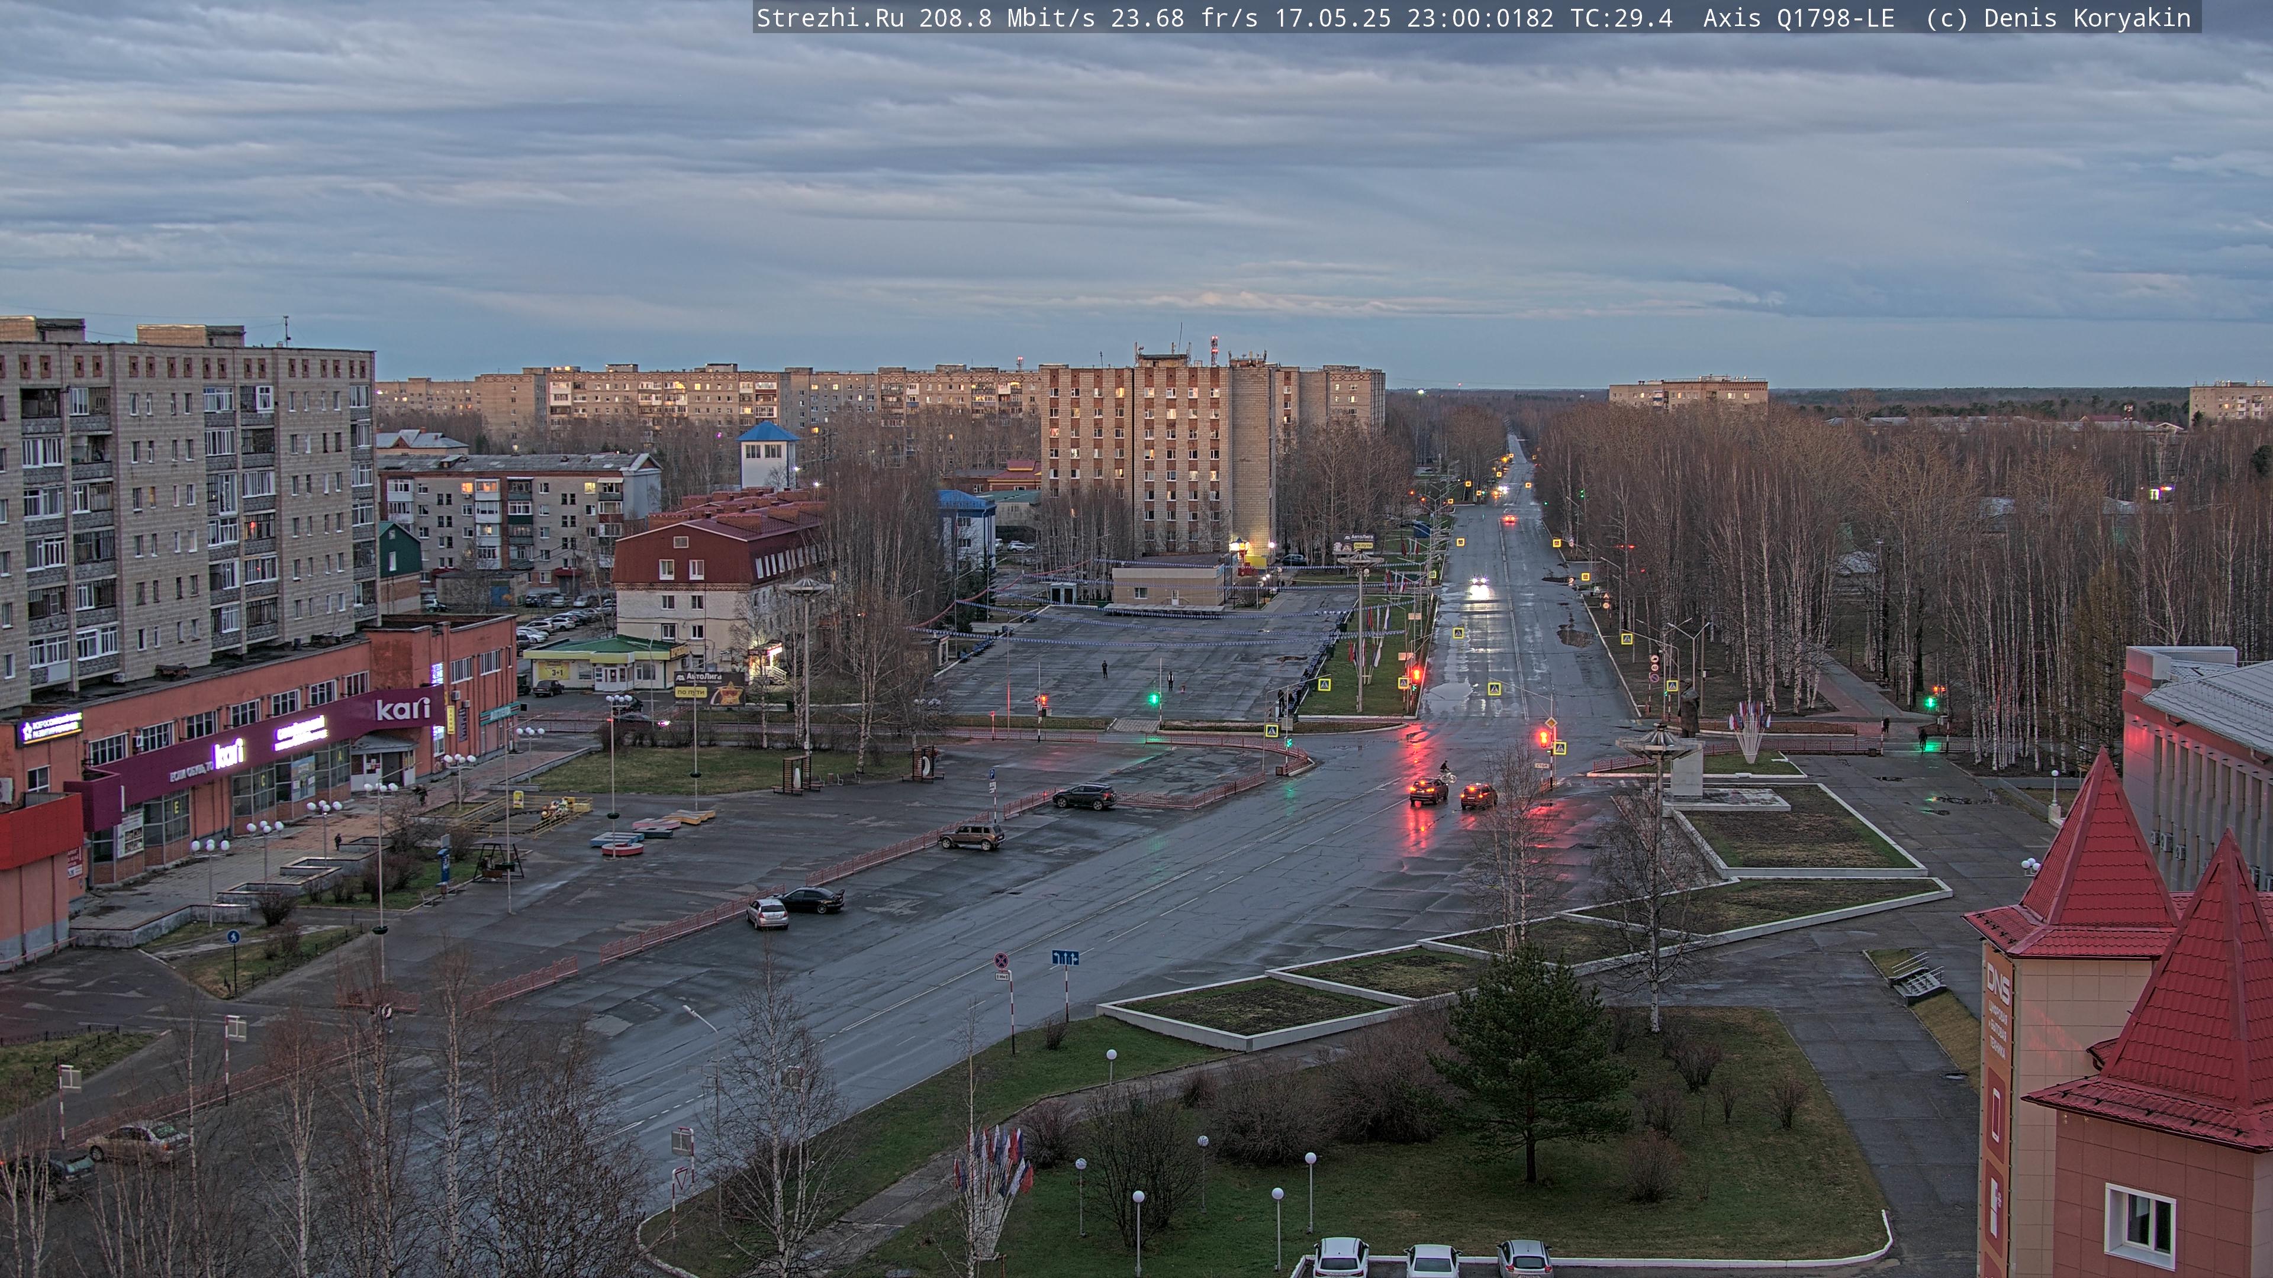Select the TC:29.4 temperature reading
This screenshot has height=1278, width=2273.
tap(1621, 18)
